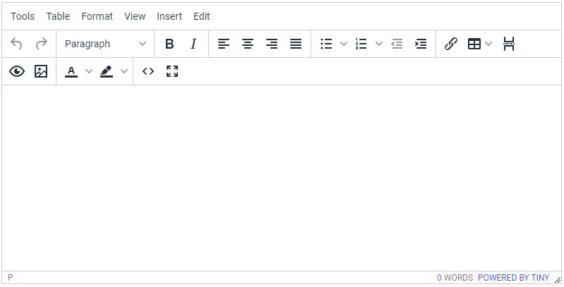The height and width of the screenshot is (287, 564).
Task: Insert an image
Action: (x=41, y=71)
